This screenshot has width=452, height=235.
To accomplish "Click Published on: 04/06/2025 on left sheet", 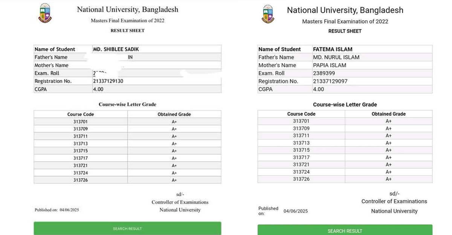I will [57, 210].
